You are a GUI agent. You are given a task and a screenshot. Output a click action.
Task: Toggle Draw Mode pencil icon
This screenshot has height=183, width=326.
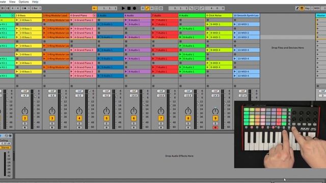[x=297, y=8]
